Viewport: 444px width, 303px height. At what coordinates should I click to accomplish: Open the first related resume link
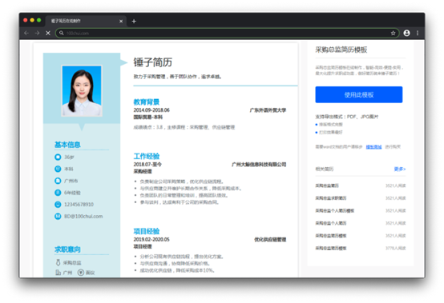pos(327,185)
